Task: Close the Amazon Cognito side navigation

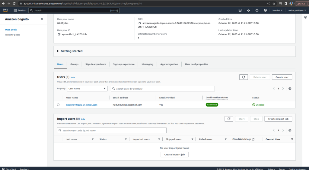Action: pos(42,19)
